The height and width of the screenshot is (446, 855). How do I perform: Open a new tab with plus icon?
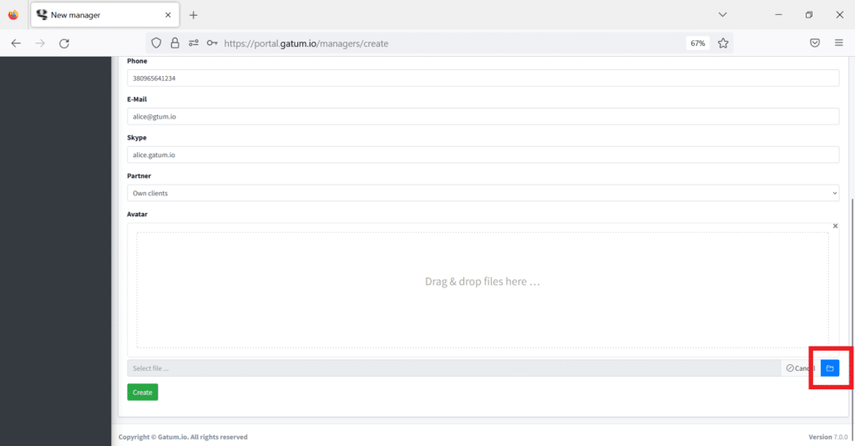coord(194,15)
